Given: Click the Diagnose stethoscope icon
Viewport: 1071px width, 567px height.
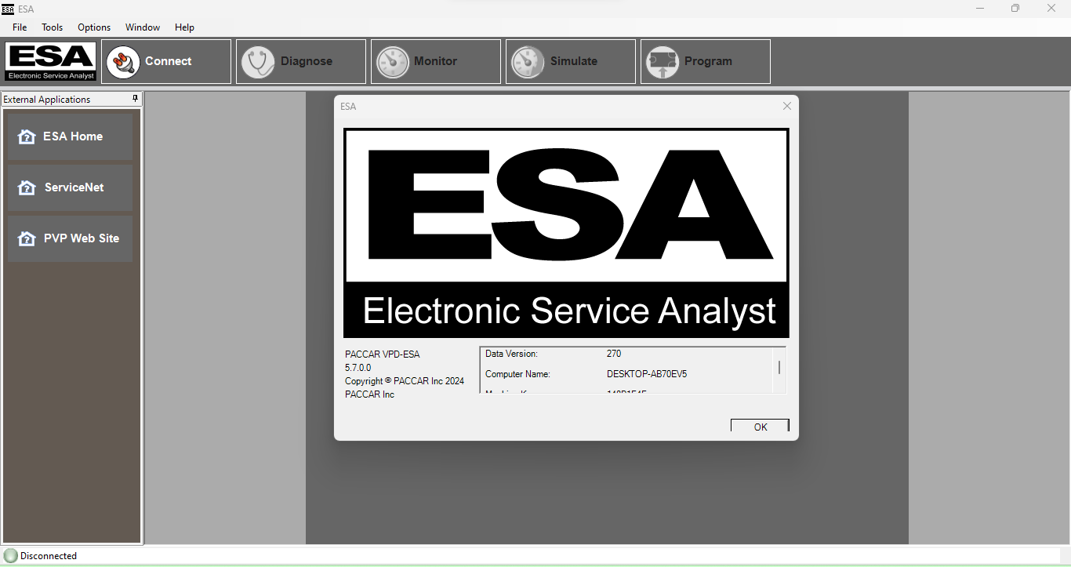Looking at the screenshot, I should pyautogui.click(x=257, y=62).
